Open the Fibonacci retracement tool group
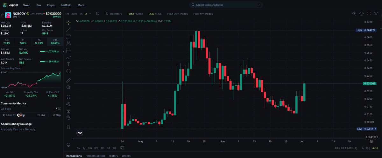Viewport: 382px width, 158px height. pos(68,36)
